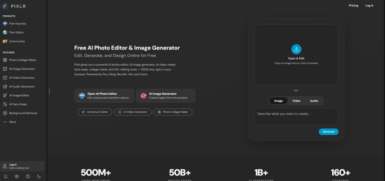Switch to the Video tab
The image size is (385, 181).
296,101
